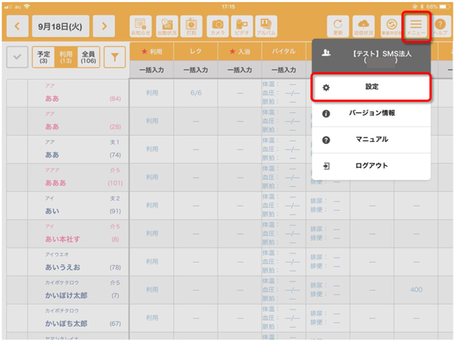This screenshot has height=341, width=454.
Task: Select user かいぽけ太郎 (7)
Action: 78,290
